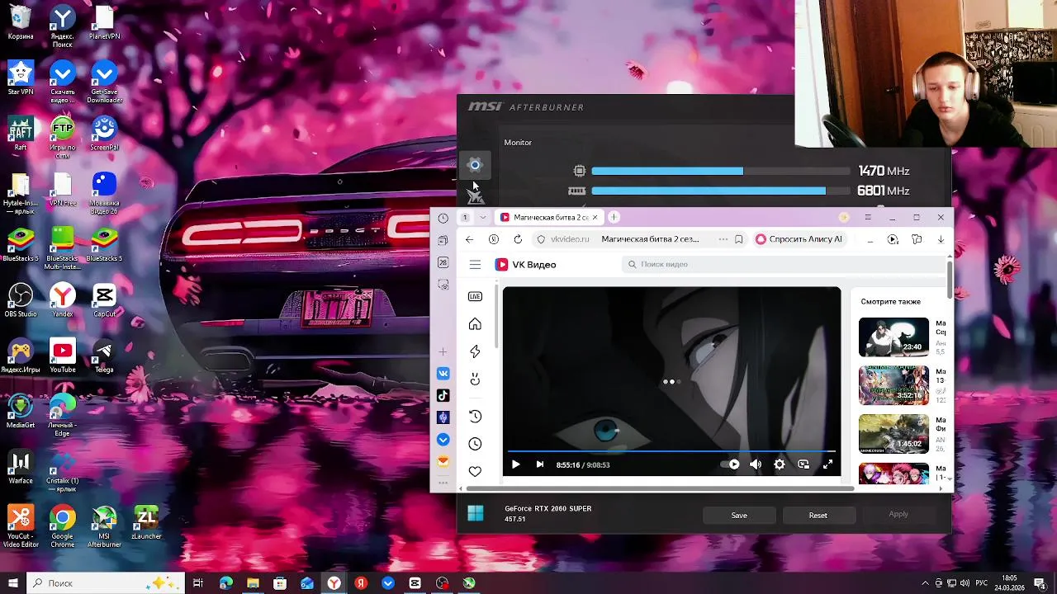Screen dimensions: 1057x594
Task: Play the paused video
Action: coord(515,464)
